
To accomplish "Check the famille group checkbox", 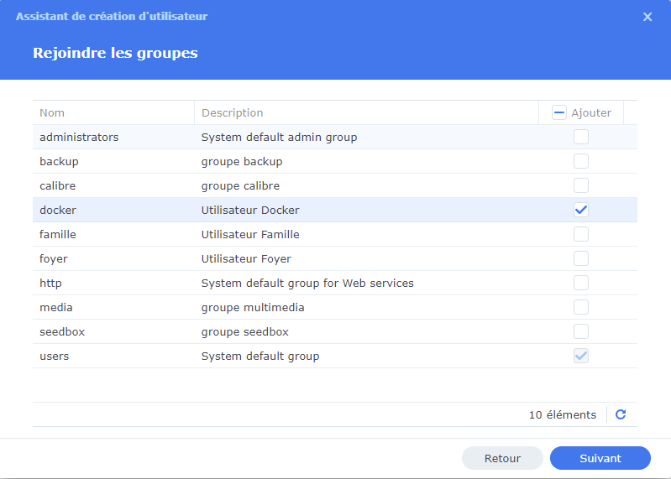I will pyautogui.click(x=581, y=234).
